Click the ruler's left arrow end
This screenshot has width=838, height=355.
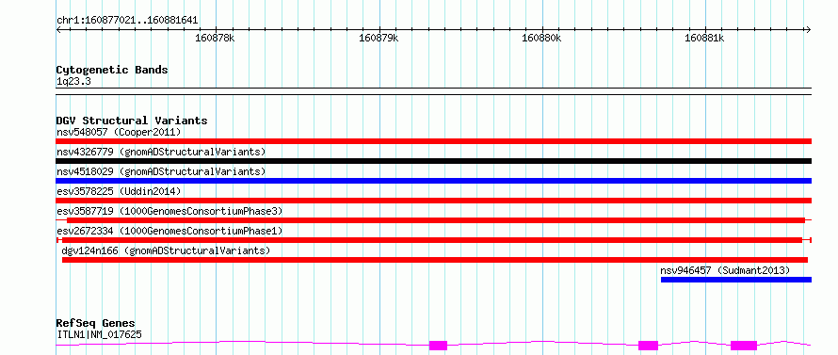(58, 29)
